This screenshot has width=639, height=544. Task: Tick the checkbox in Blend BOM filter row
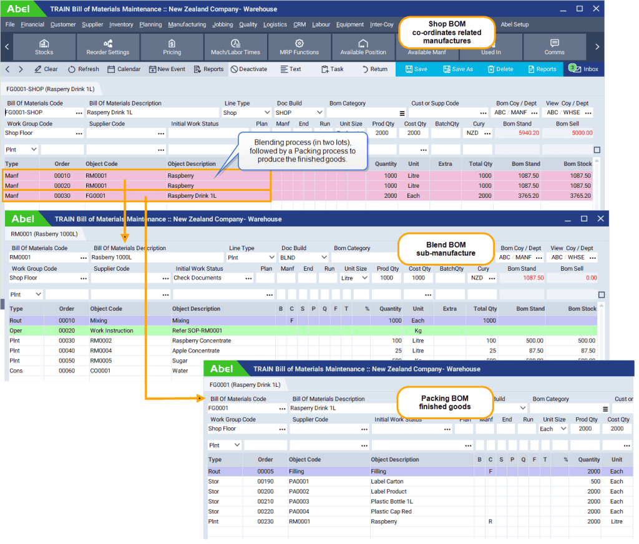602,294
